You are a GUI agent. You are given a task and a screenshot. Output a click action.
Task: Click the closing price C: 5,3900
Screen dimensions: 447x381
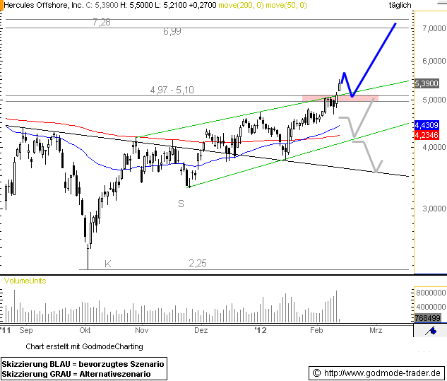pyautogui.click(x=102, y=5)
